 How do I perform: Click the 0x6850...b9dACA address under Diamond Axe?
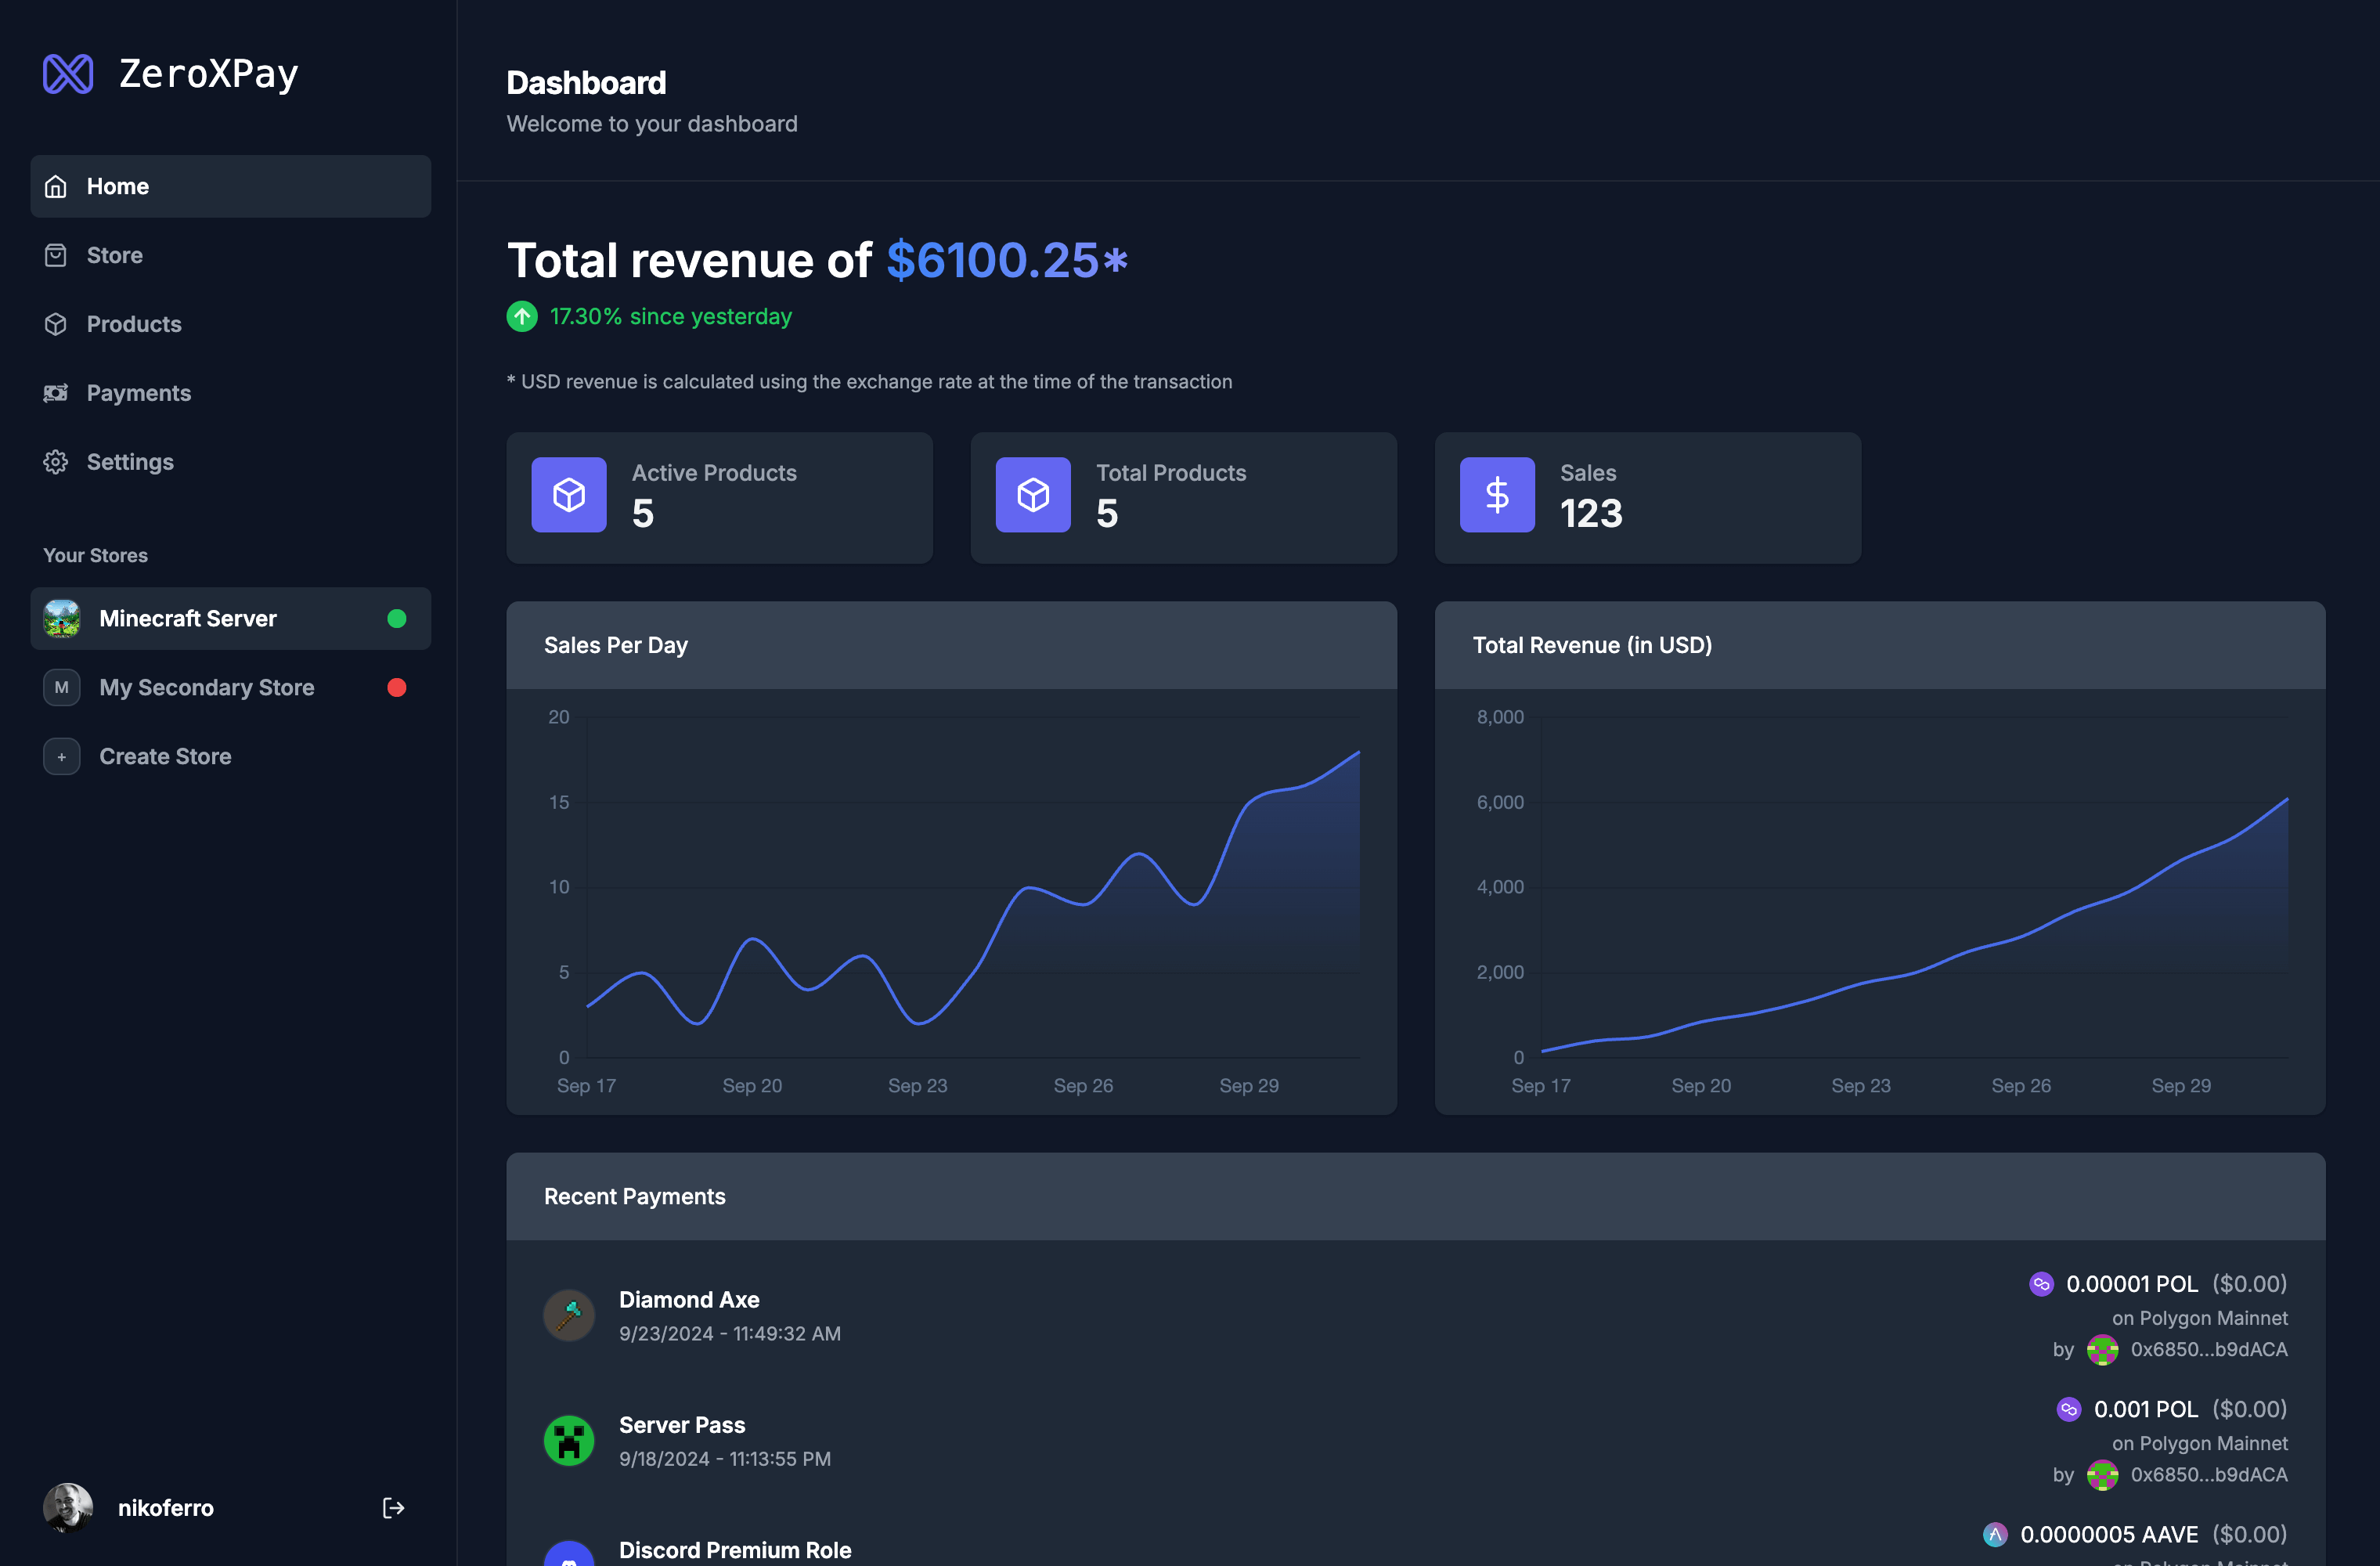2209,1350
